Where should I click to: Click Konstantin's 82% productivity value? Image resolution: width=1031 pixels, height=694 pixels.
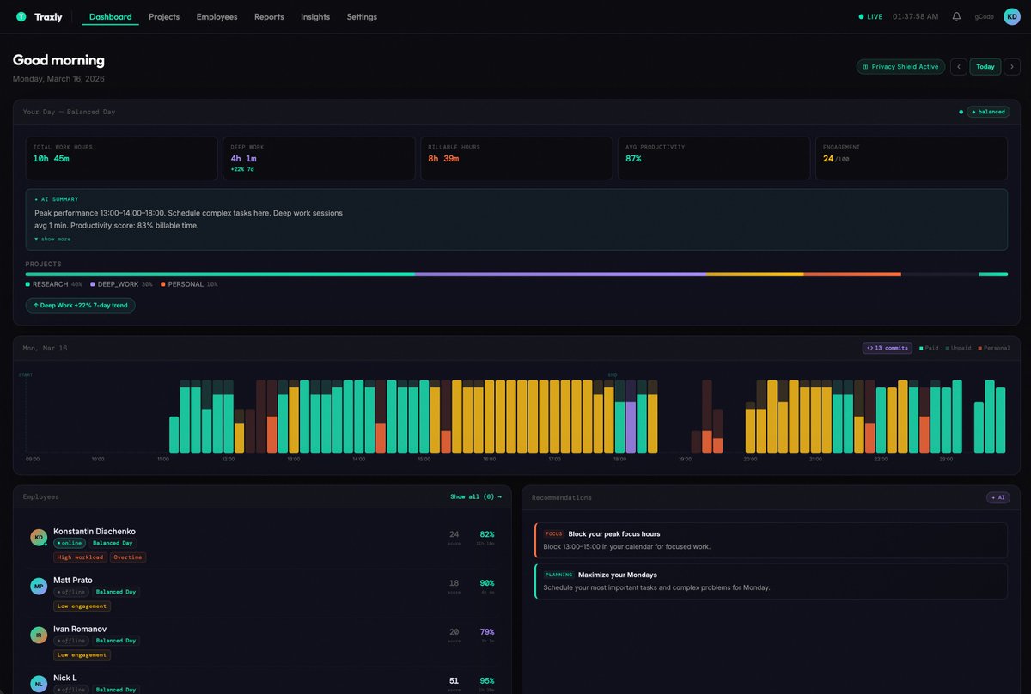[x=486, y=534]
